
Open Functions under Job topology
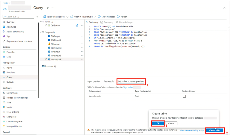click(11, 73)
